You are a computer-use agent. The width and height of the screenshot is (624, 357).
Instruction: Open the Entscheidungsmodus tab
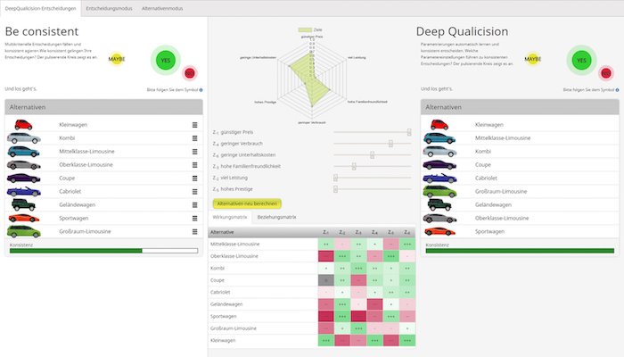click(109, 8)
